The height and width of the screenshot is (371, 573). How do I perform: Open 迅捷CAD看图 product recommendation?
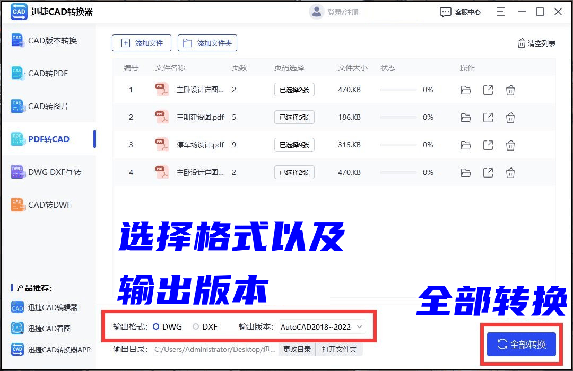click(x=40, y=328)
